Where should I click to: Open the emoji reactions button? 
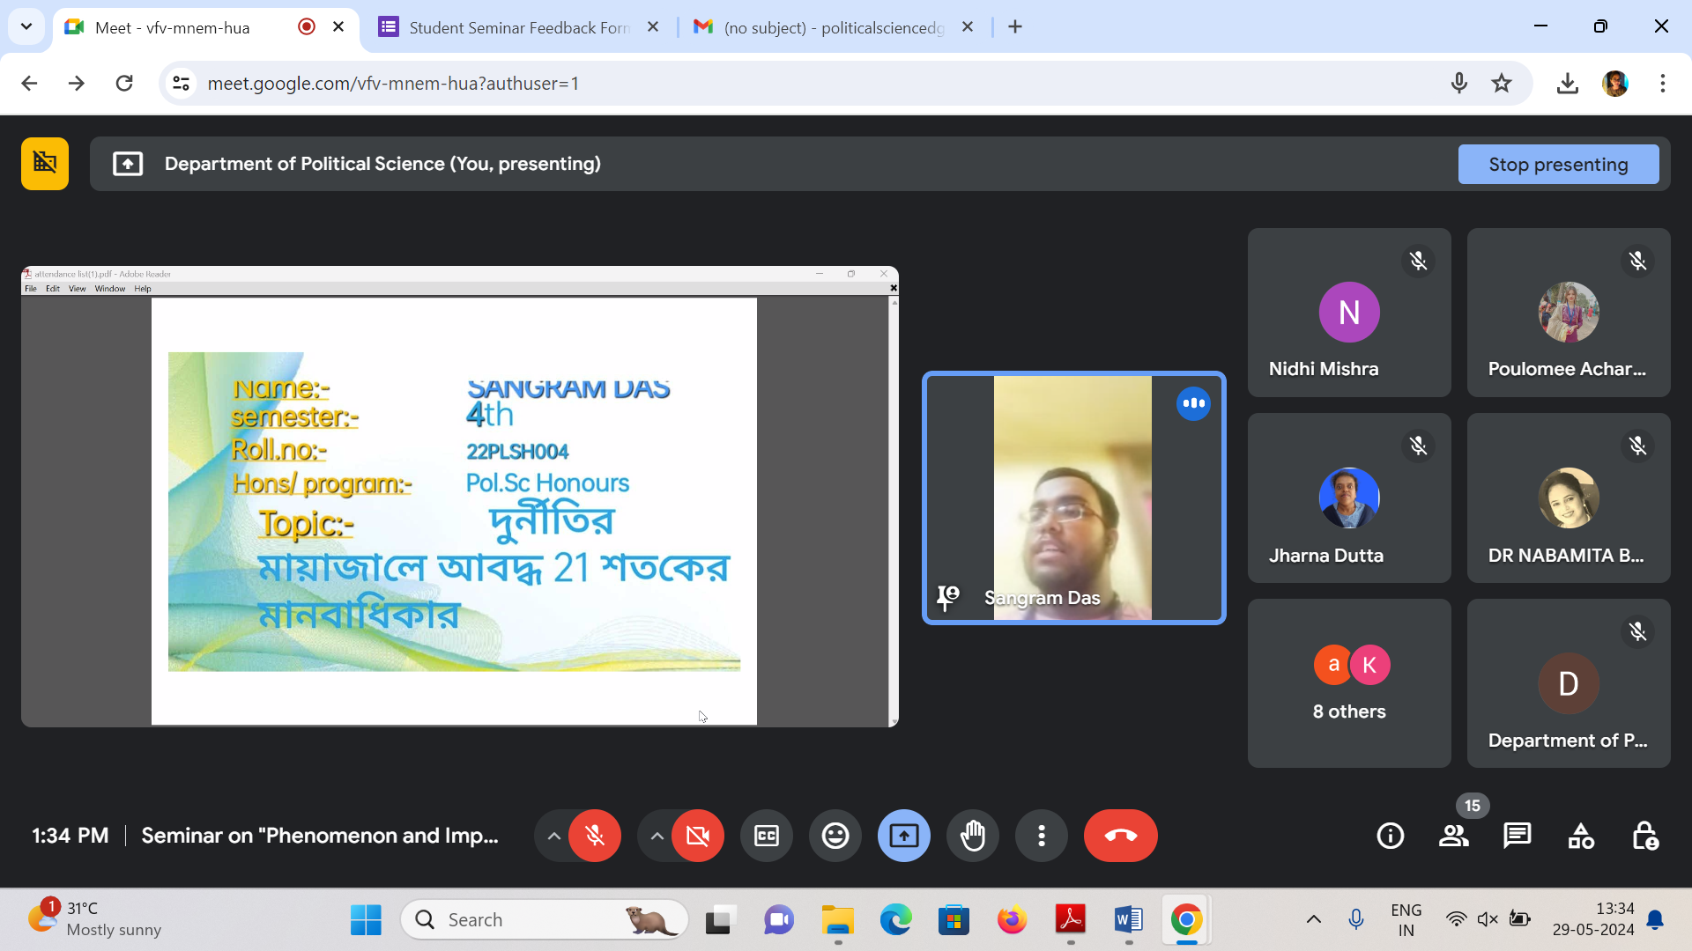point(835,836)
